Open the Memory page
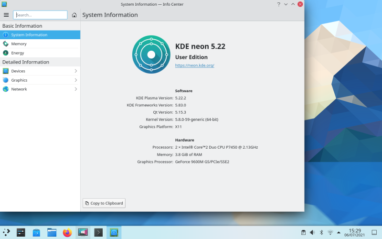This screenshot has width=382, height=239. tap(40, 43)
